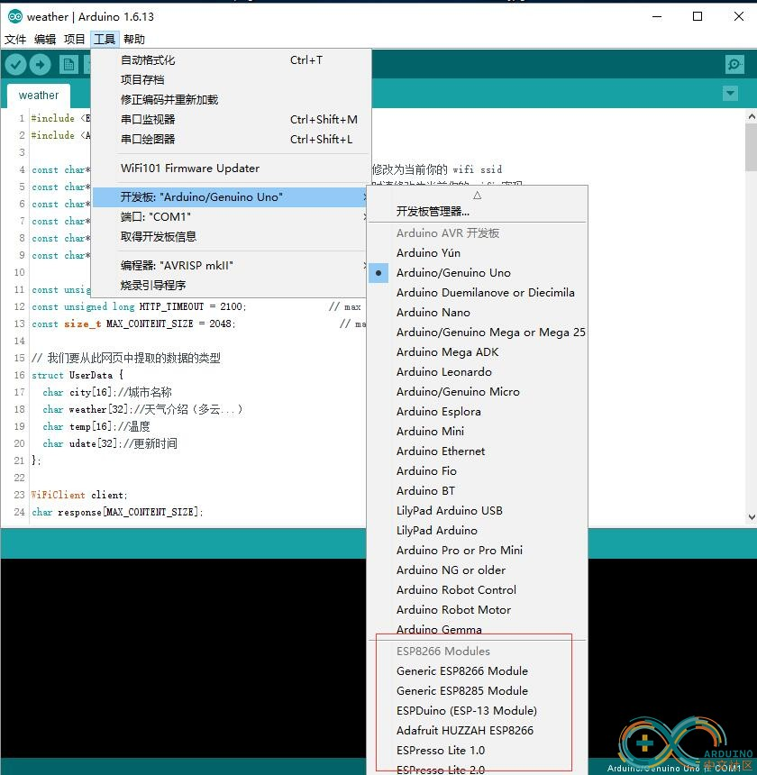Select Arduino/Genuino Micro board
The height and width of the screenshot is (775, 757).
[478, 391]
